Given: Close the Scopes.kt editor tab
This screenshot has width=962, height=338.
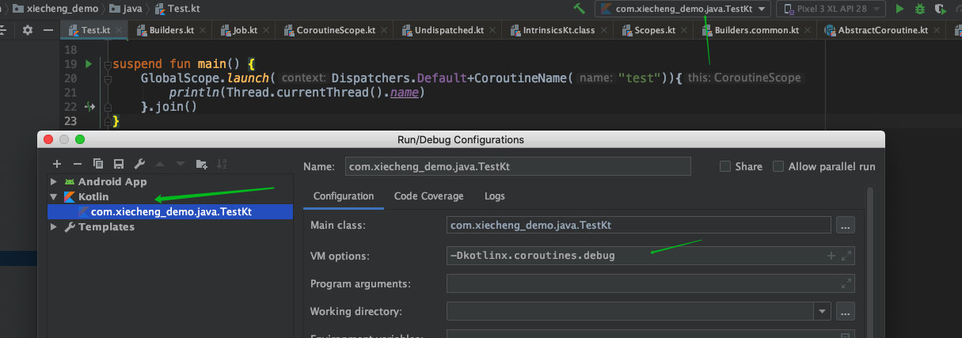Looking at the screenshot, I should (x=685, y=30).
